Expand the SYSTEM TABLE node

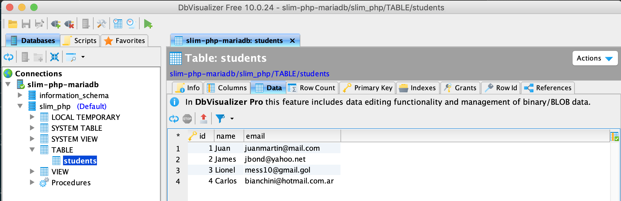32,128
